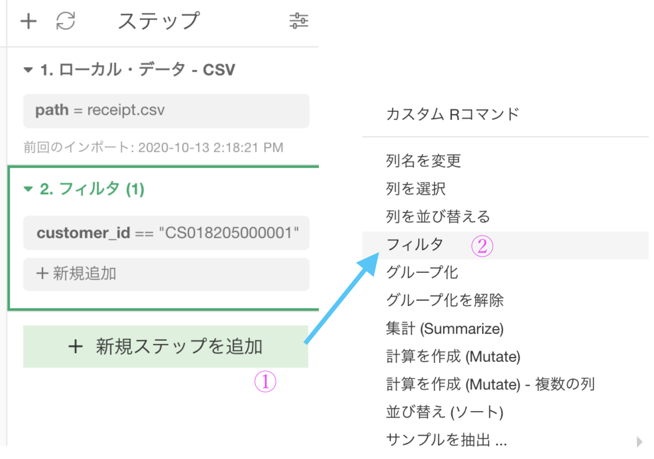The image size is (654, 459).
Task: Click 新規ステップを追加 button
Action: tap(166, 347)
